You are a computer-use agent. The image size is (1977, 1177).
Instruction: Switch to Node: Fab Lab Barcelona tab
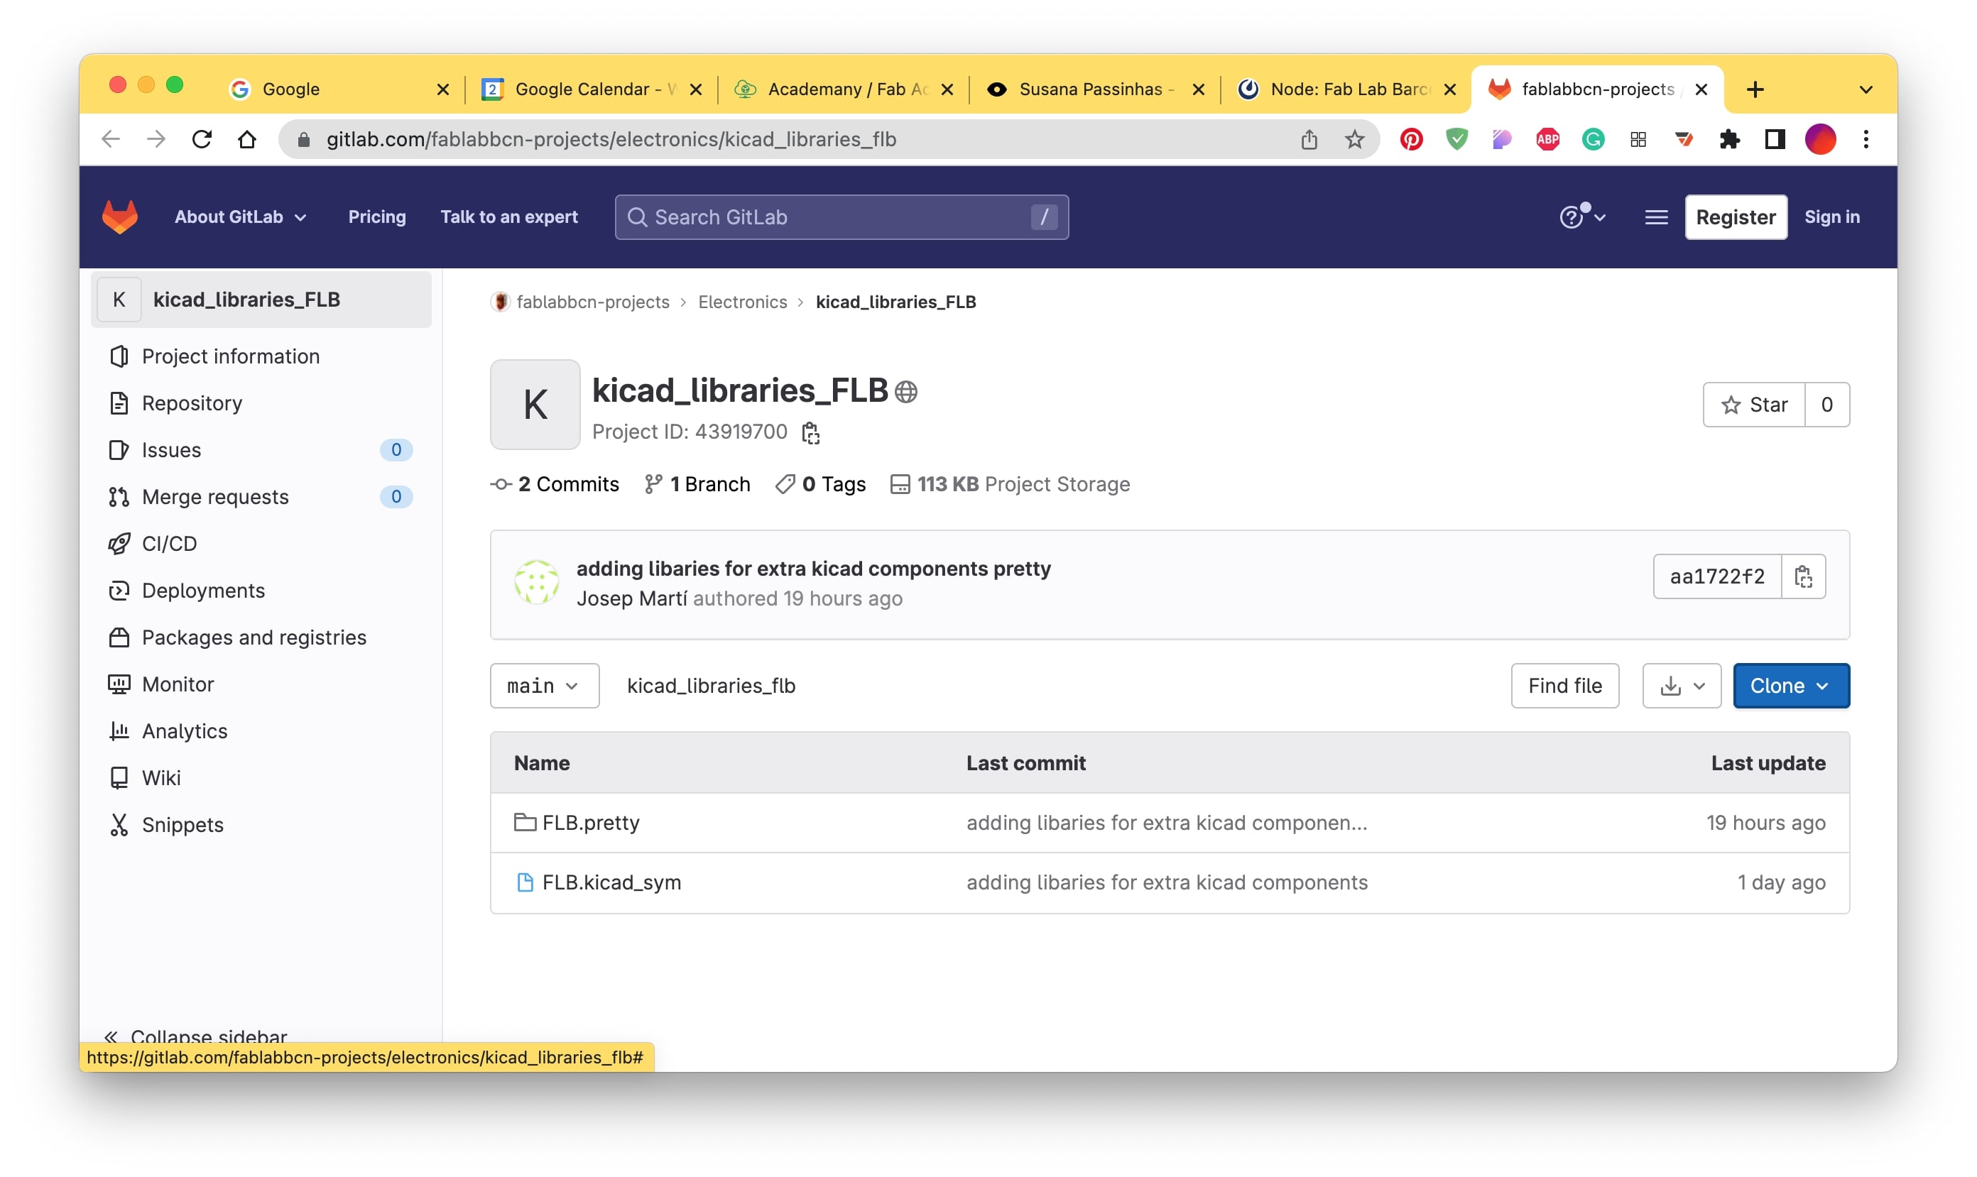(1347, 89)
